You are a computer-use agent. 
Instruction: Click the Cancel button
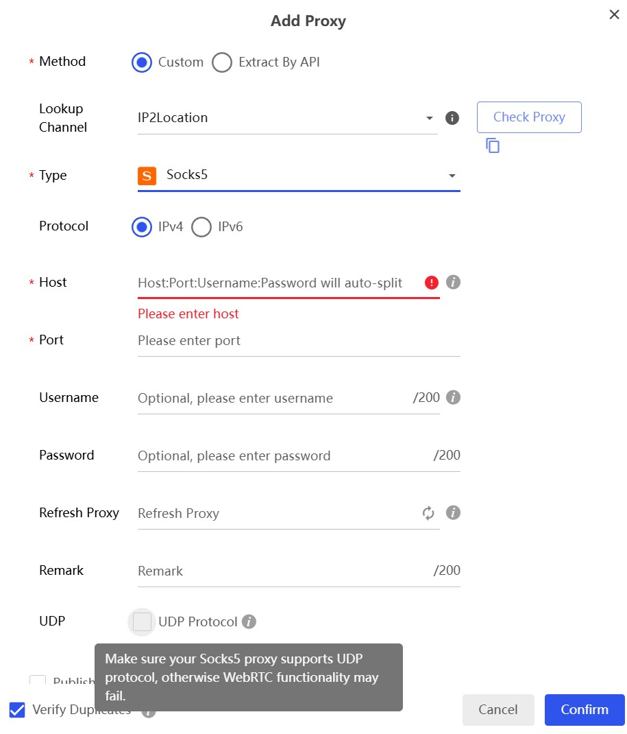498,710
